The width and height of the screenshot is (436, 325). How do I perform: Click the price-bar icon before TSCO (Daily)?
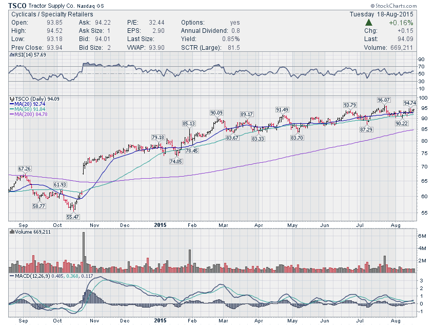click(x=12, y=99)
